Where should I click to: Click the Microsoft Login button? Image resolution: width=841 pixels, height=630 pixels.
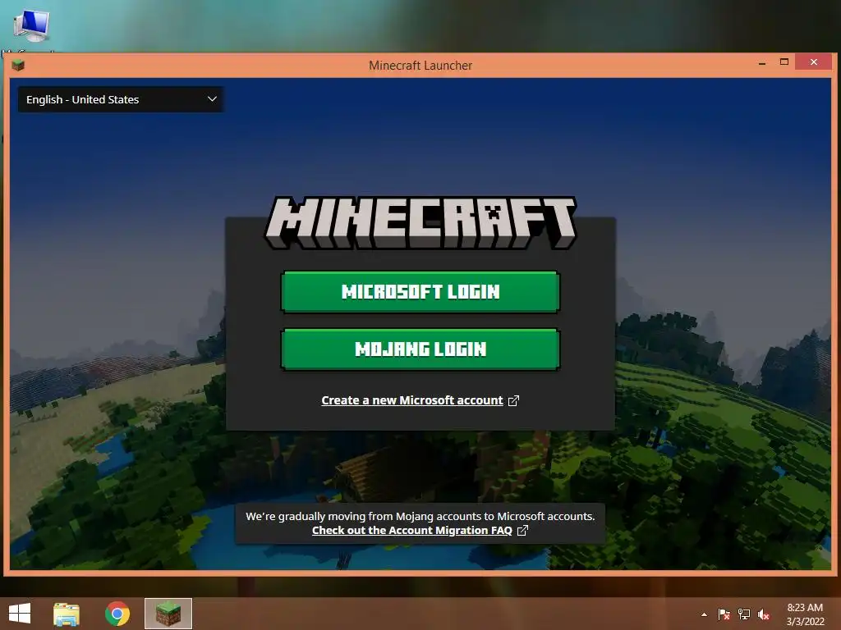[x=420, y=291]
